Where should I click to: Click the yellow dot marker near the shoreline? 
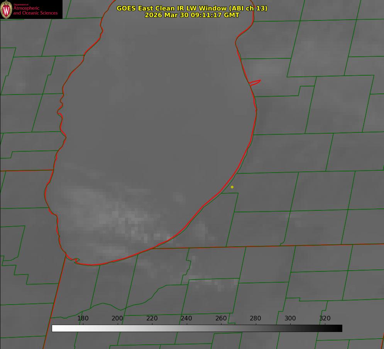point(232,187)
